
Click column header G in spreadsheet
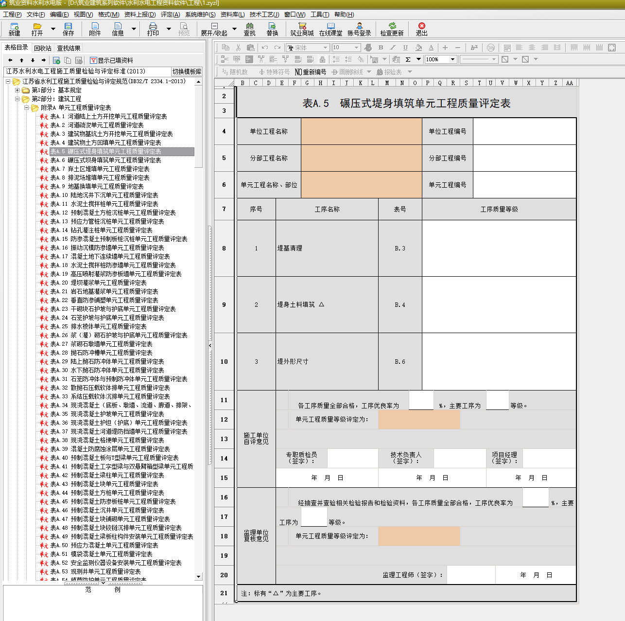pyautogui.click(x=307, y=83)
